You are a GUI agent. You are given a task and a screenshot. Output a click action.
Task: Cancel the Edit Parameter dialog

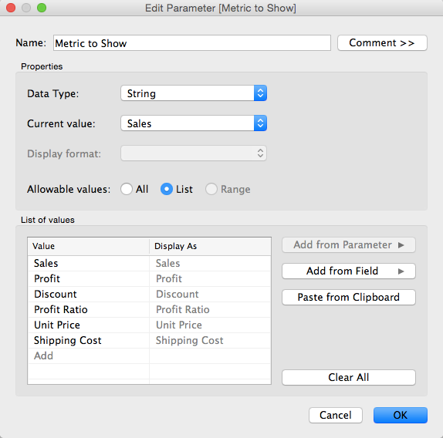tap(336, 415)
